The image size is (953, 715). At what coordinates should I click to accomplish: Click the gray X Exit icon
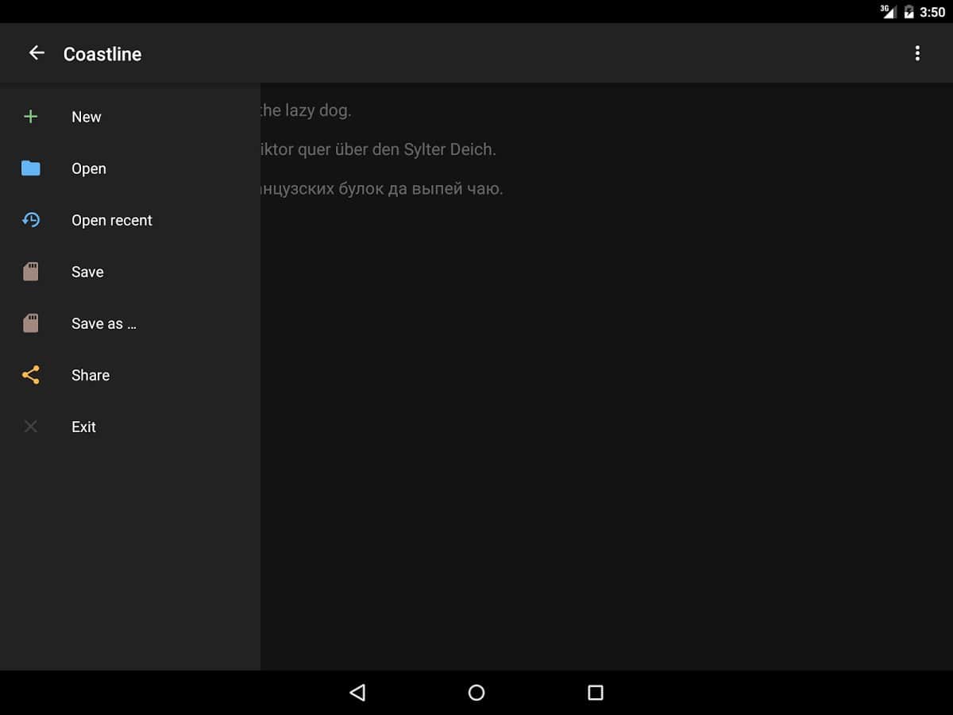[31, 427]
